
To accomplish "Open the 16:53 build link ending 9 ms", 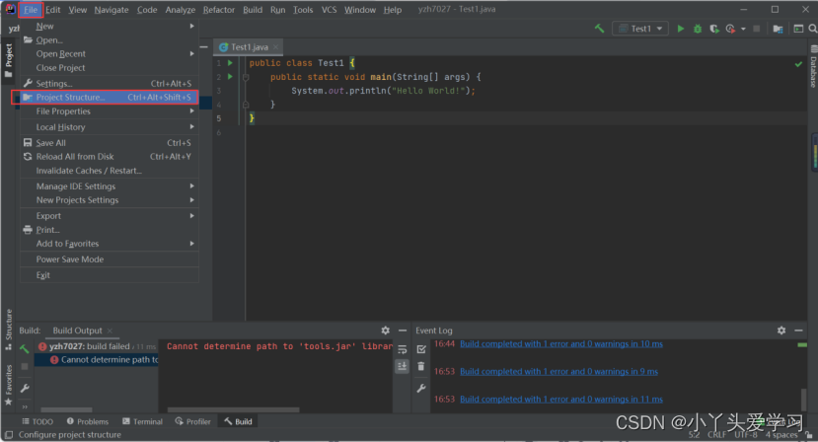I will tap(558, 372).
